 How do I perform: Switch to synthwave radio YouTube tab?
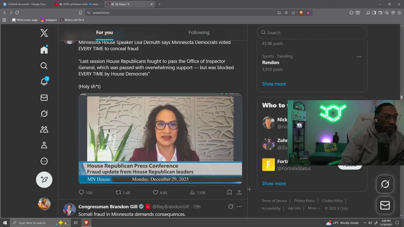tap(77, 4)
